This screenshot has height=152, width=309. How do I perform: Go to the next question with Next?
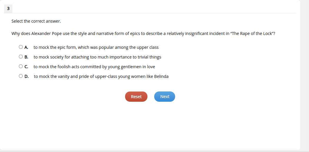pos(165,97)
